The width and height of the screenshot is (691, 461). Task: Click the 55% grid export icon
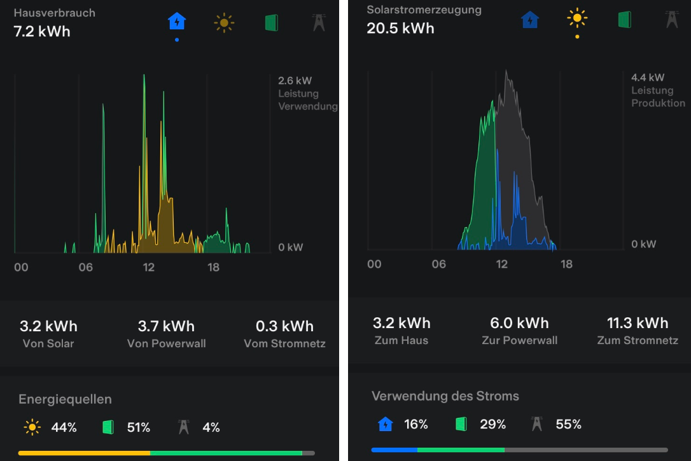(537, 424)
